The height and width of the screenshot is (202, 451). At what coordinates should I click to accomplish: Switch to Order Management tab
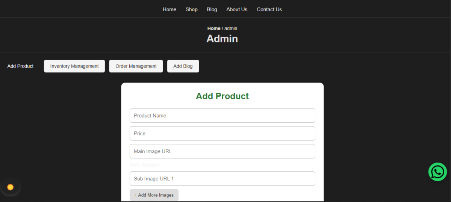coord(136,66)
